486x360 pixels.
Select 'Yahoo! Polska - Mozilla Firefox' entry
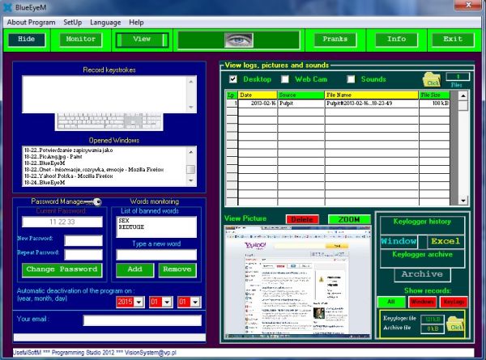[x=69, y=176]
